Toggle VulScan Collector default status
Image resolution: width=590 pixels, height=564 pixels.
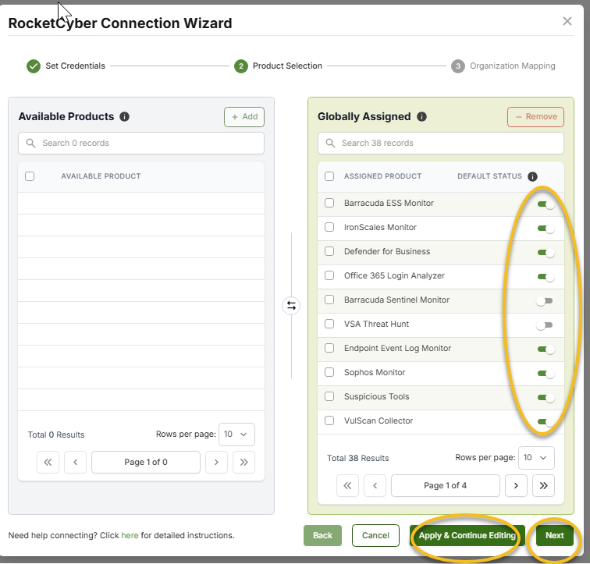pos(546,421)
